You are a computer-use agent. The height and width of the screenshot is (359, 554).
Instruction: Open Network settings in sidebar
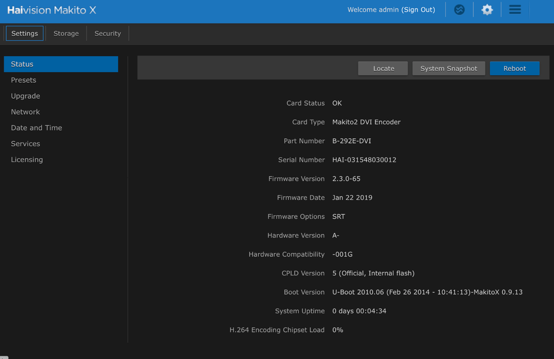pyautogui.click(x=25, y=112)
